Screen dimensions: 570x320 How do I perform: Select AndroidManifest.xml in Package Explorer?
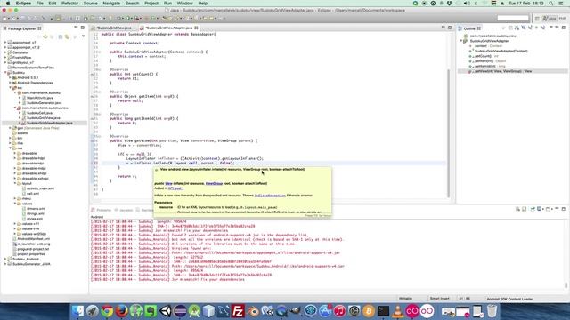click(x=34, y=239)
